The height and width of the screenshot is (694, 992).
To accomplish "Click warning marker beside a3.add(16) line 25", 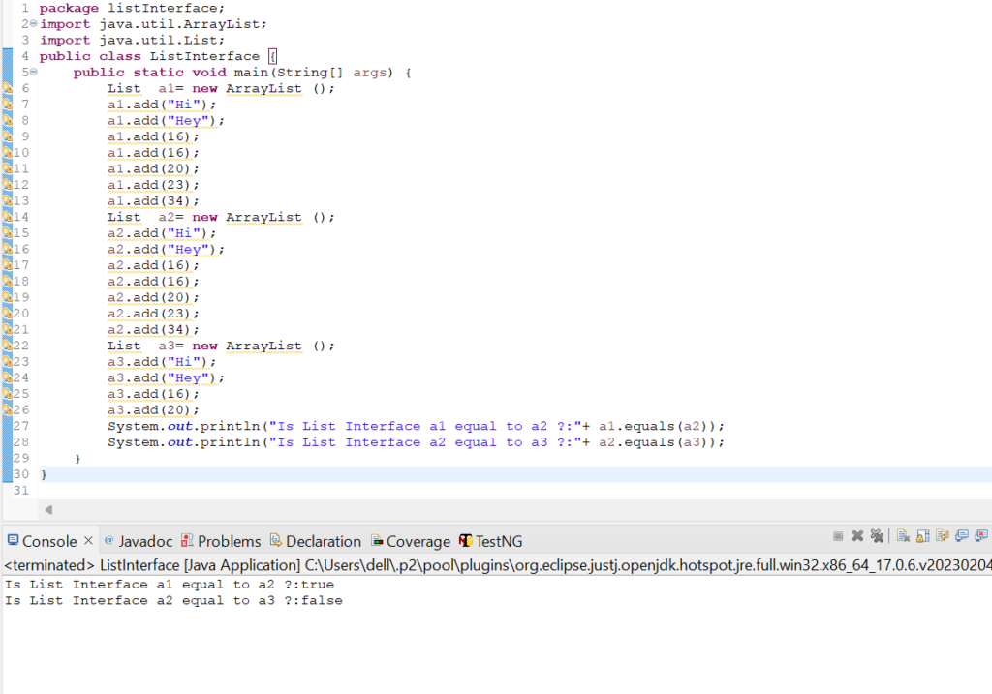I will pos(8,394).
